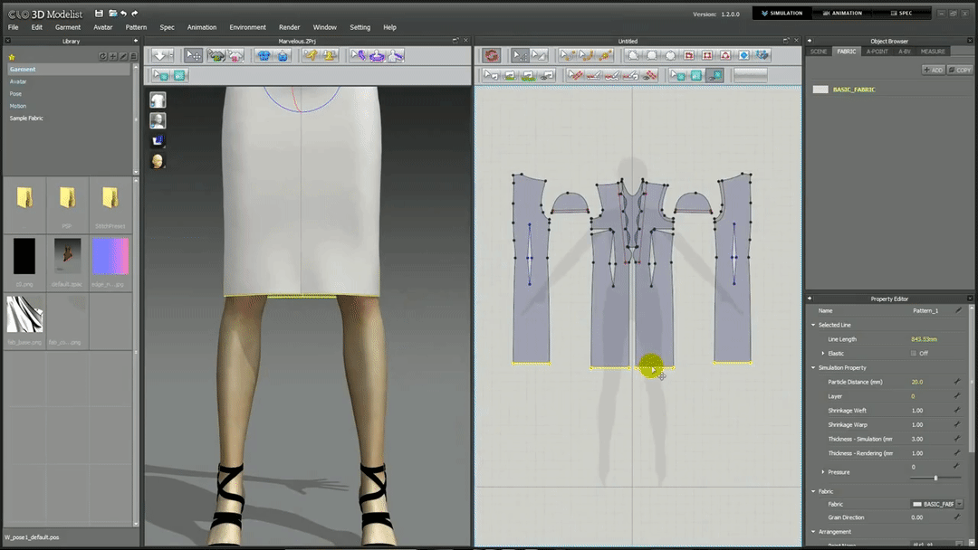The image size is (978, 550).
Task: Click the red sync icon in pattern window
Action: [492, 55]
